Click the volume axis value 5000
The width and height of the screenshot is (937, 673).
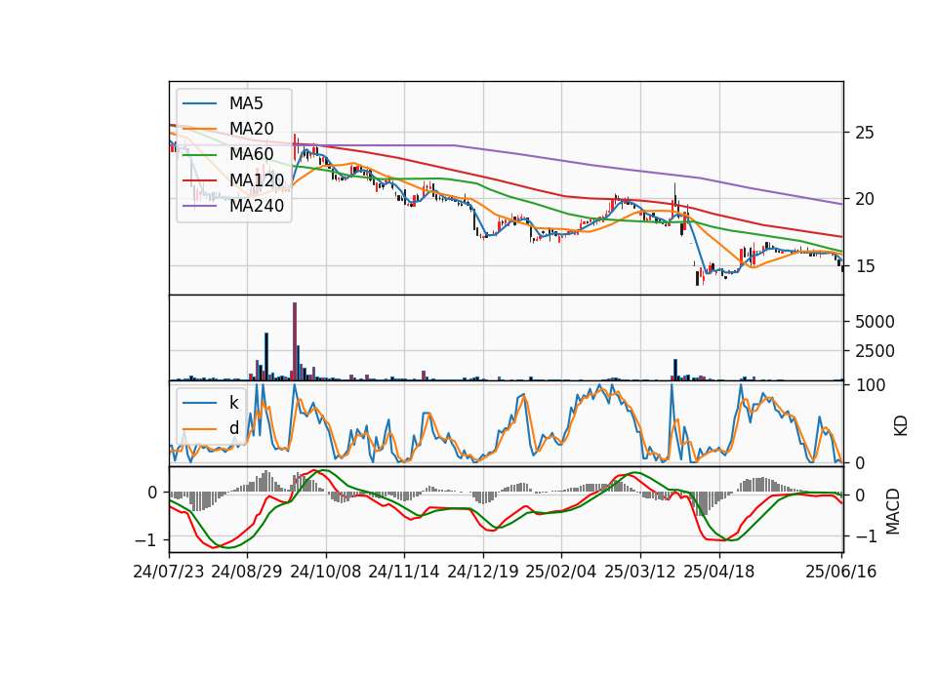pos(875,322)
